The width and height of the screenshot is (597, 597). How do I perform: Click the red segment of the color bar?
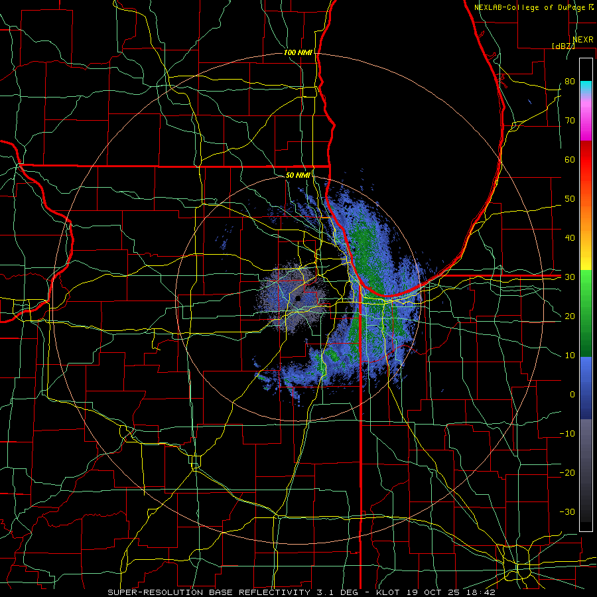586,160
